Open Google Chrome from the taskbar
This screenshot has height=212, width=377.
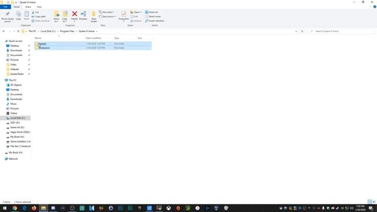[x=15, y=208]
